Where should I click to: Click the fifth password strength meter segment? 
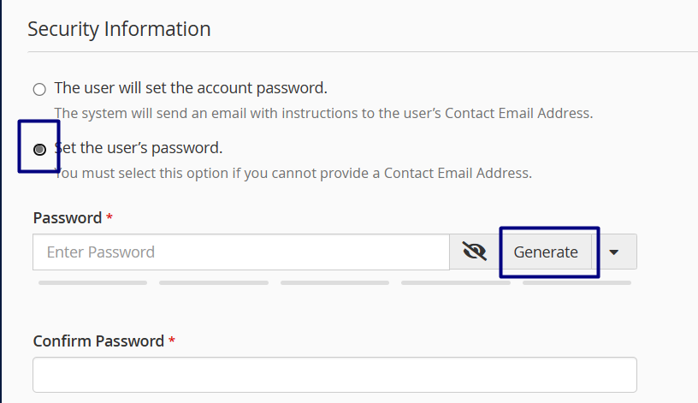[x=577, y=282]
